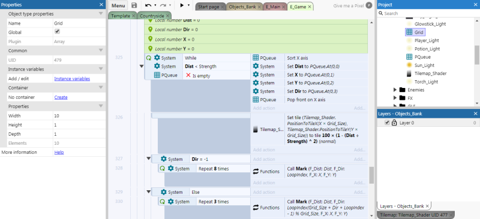Open the Redo history dropdown arrow
Screen dimensions: 480x219
pyautogui.click(x=170, y=5)
